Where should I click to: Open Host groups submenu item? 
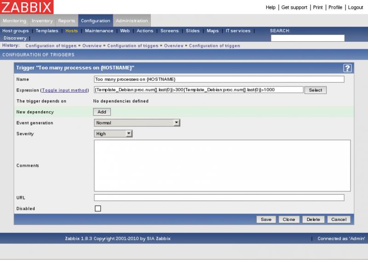coord(16,31)
